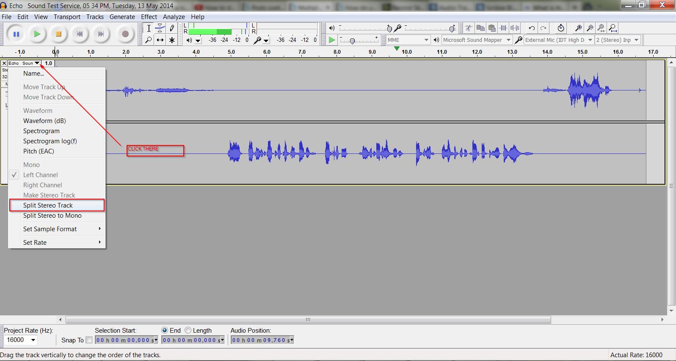Select the Time Shift tool
This screenshot has width=676, height=361.
click(160, 40)
